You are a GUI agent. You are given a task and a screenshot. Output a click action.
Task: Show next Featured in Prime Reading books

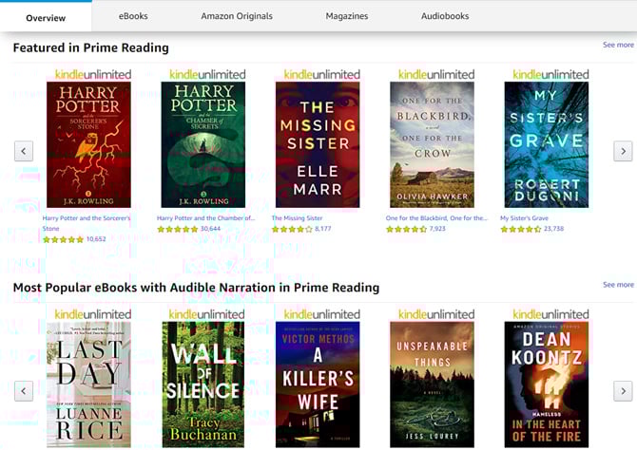tap(623, 151)
